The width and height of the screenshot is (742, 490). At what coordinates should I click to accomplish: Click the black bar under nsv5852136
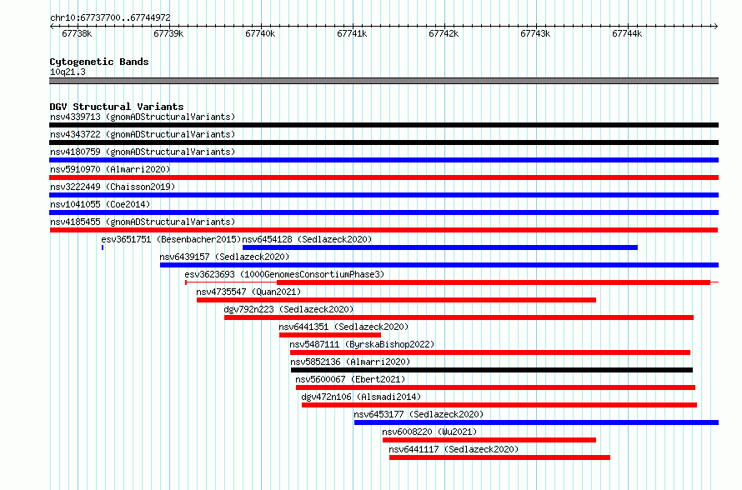pyautogui.click(x=492, y=370)
